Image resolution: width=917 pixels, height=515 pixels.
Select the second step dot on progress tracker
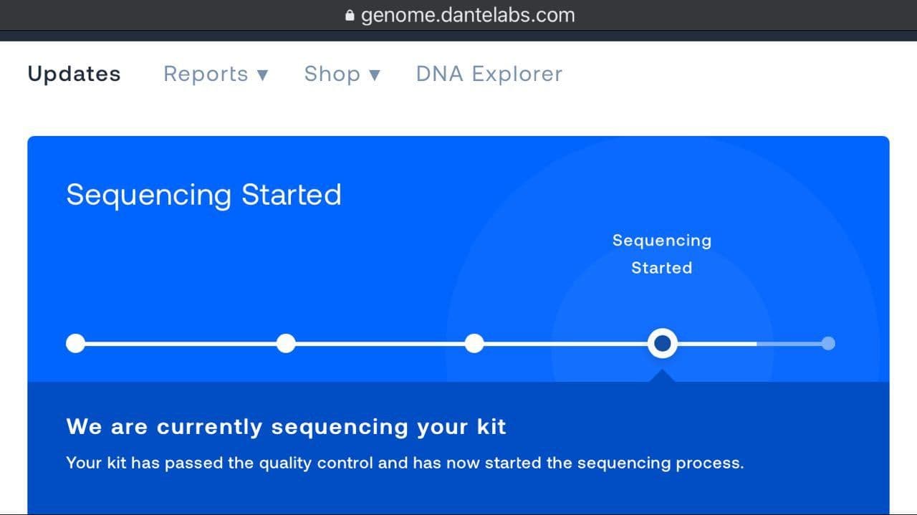(x=286, y=344)
